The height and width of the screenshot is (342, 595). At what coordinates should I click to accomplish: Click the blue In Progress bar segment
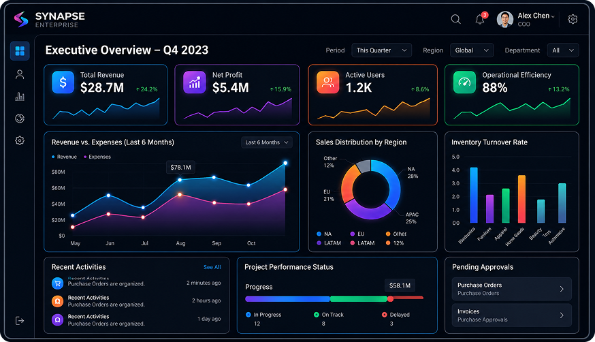tap(288, 298)
